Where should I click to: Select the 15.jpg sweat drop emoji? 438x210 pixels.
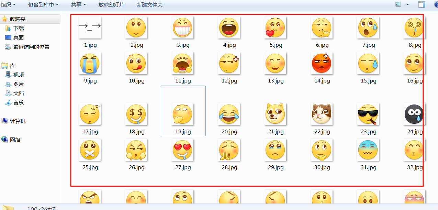click(368, 63)
